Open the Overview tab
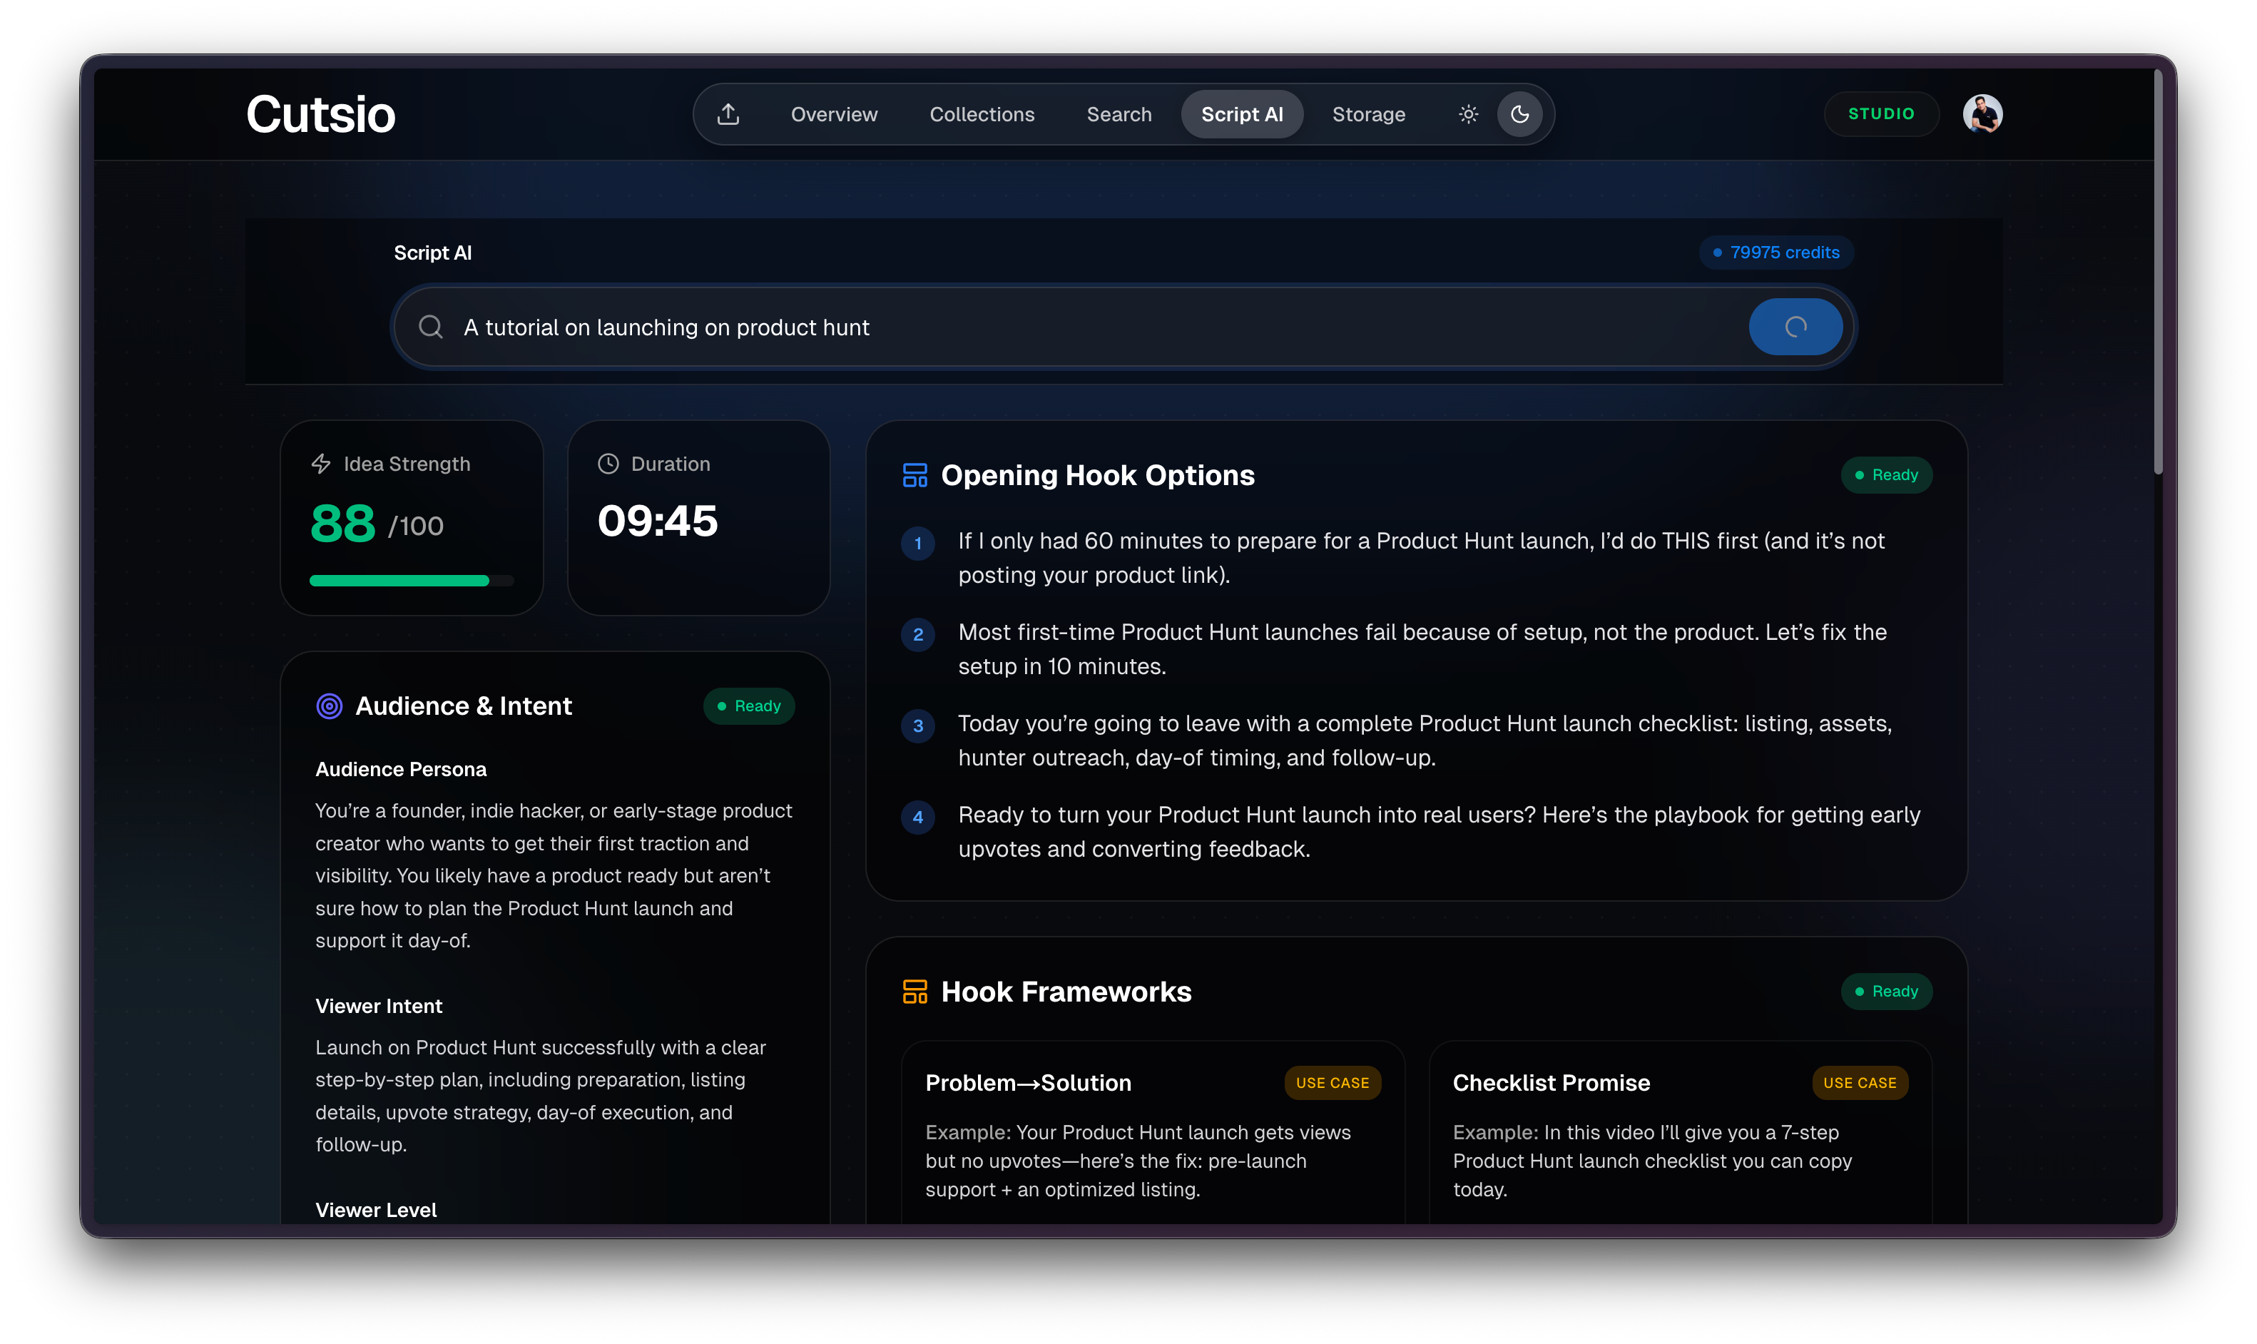2257x1344 pixels. coord(834,114)
